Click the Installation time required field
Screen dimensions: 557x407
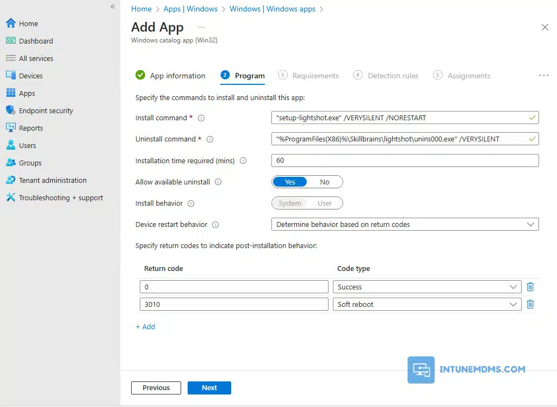tap(405, 161)
